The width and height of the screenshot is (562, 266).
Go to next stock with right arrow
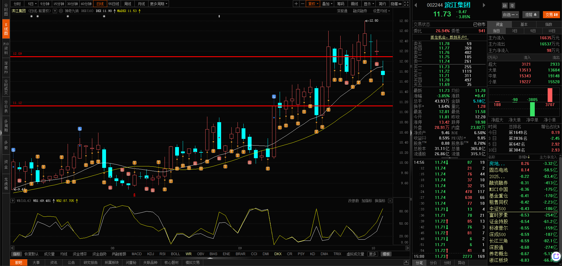coord(484,5)
